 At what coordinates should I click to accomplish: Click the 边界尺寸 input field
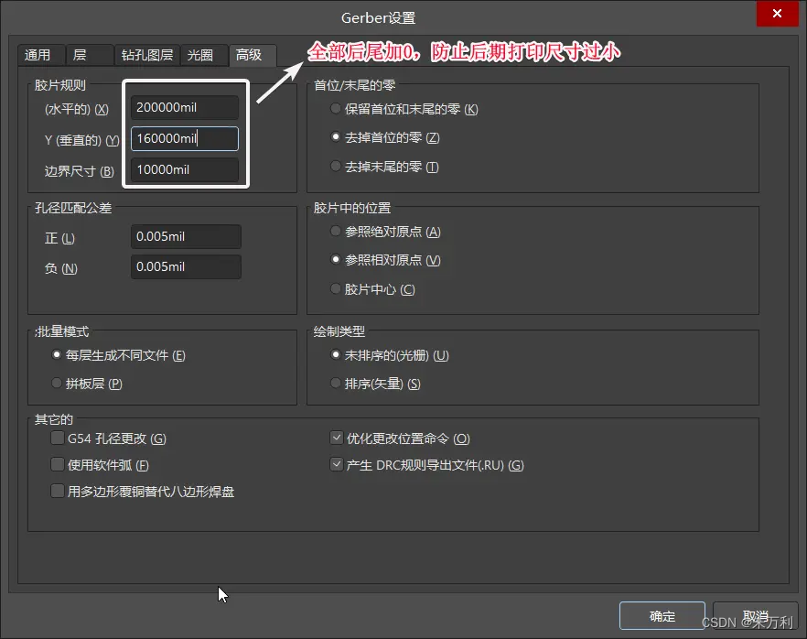[185, 169]
